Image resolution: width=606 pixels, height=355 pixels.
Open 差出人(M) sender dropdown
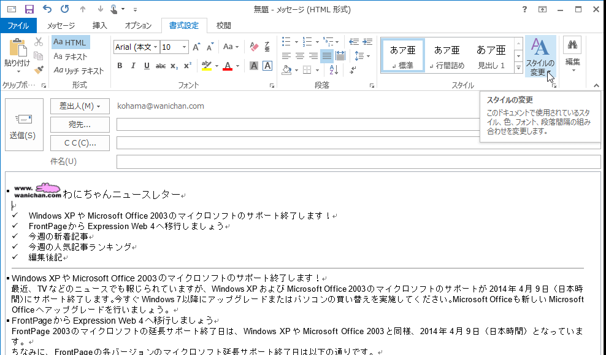80,106
